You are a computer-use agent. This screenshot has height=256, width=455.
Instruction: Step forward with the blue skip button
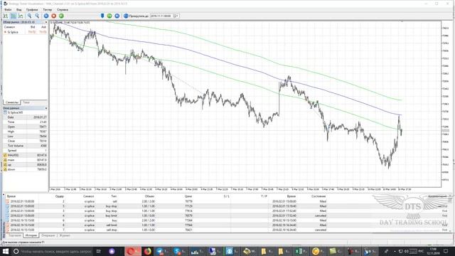click(117, 16)
